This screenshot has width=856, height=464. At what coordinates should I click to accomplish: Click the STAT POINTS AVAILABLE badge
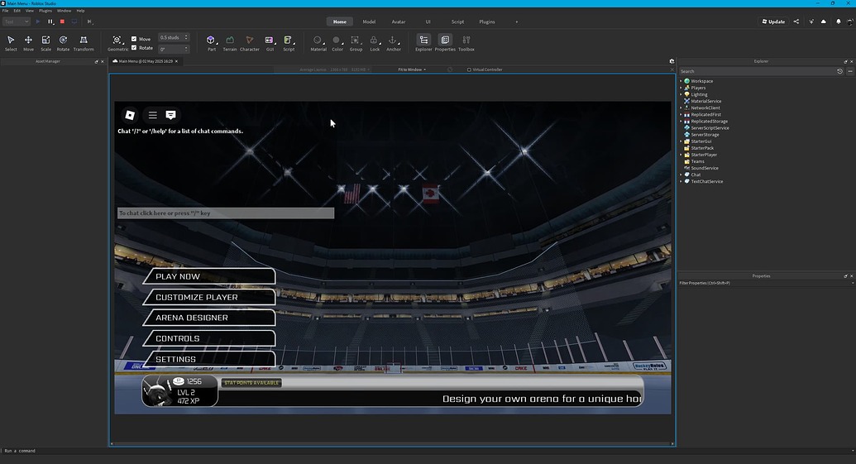tap(251, 383)
